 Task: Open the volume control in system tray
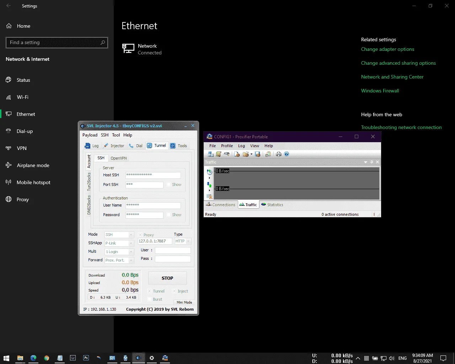coord(392,358)
